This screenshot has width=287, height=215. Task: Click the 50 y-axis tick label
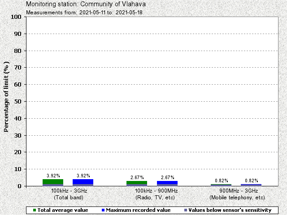click(x=18, y=102)
